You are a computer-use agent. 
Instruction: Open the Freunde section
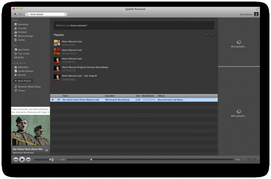[22, 28]
